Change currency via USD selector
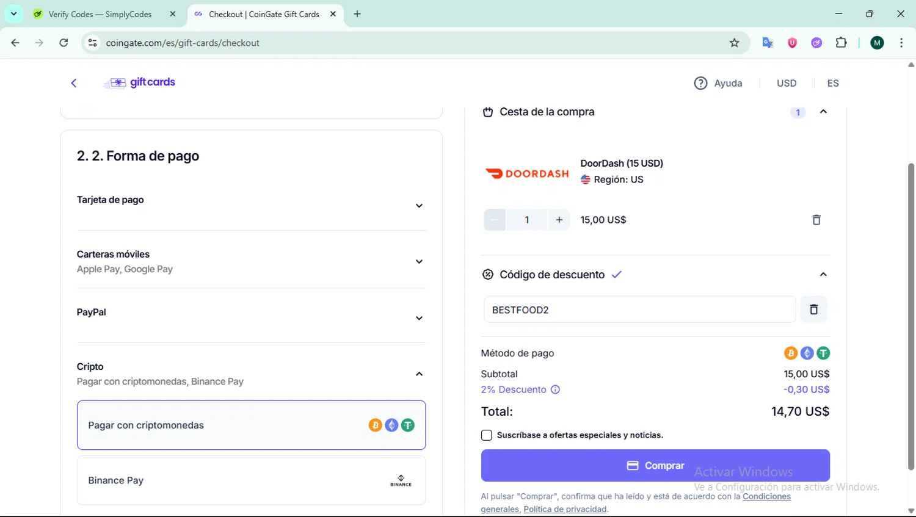Screen dimensions: 916x517 click(787, 83)
